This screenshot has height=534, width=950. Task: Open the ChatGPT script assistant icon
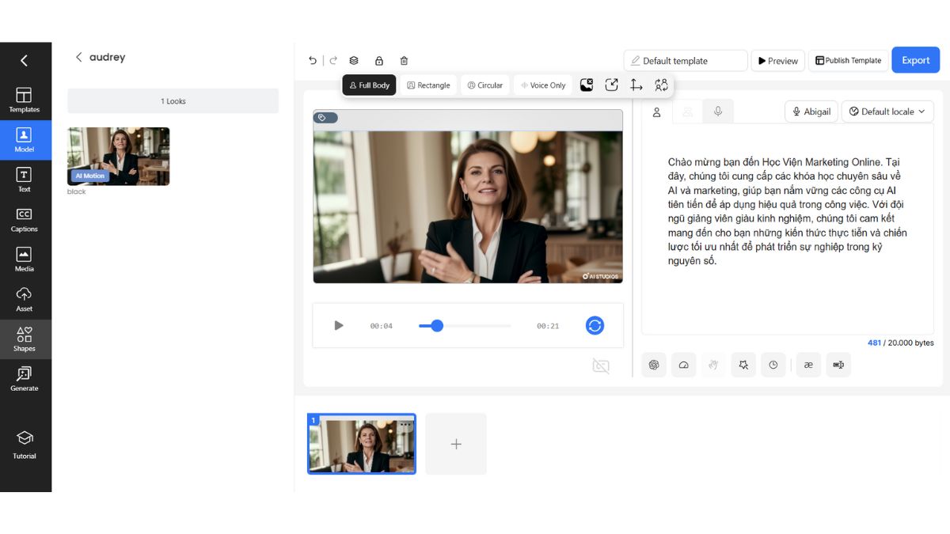(654, 365)
